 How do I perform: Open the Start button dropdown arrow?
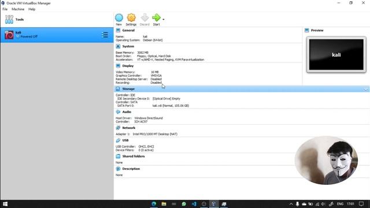(x=164, y=20)
